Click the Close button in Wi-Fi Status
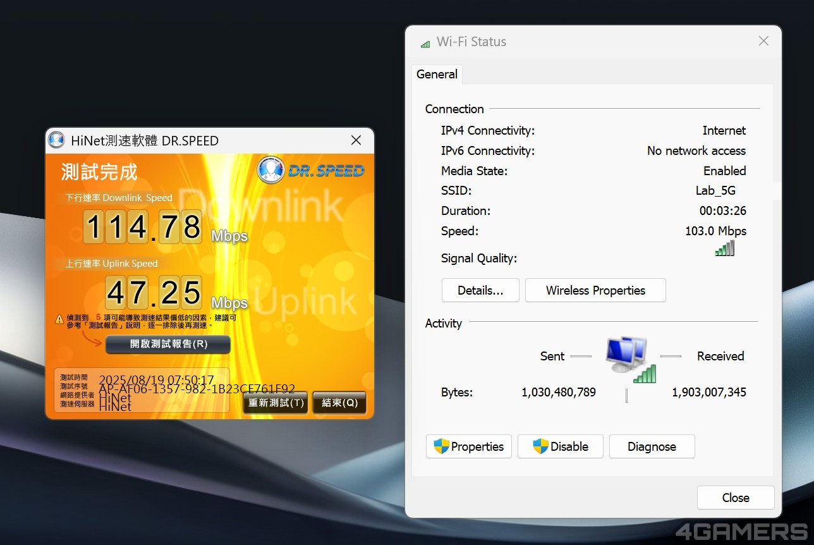814x545 pixels. (x=736, y=498)
